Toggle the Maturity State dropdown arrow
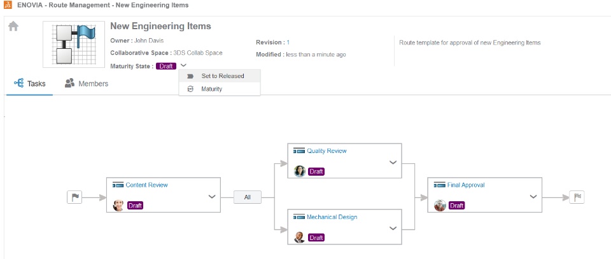This screenshot has height=259, width=611. [183, 65]
